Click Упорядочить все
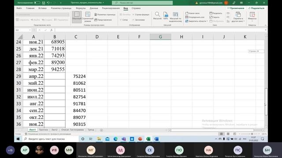The image size is (282, 158). tap(195, 17)
